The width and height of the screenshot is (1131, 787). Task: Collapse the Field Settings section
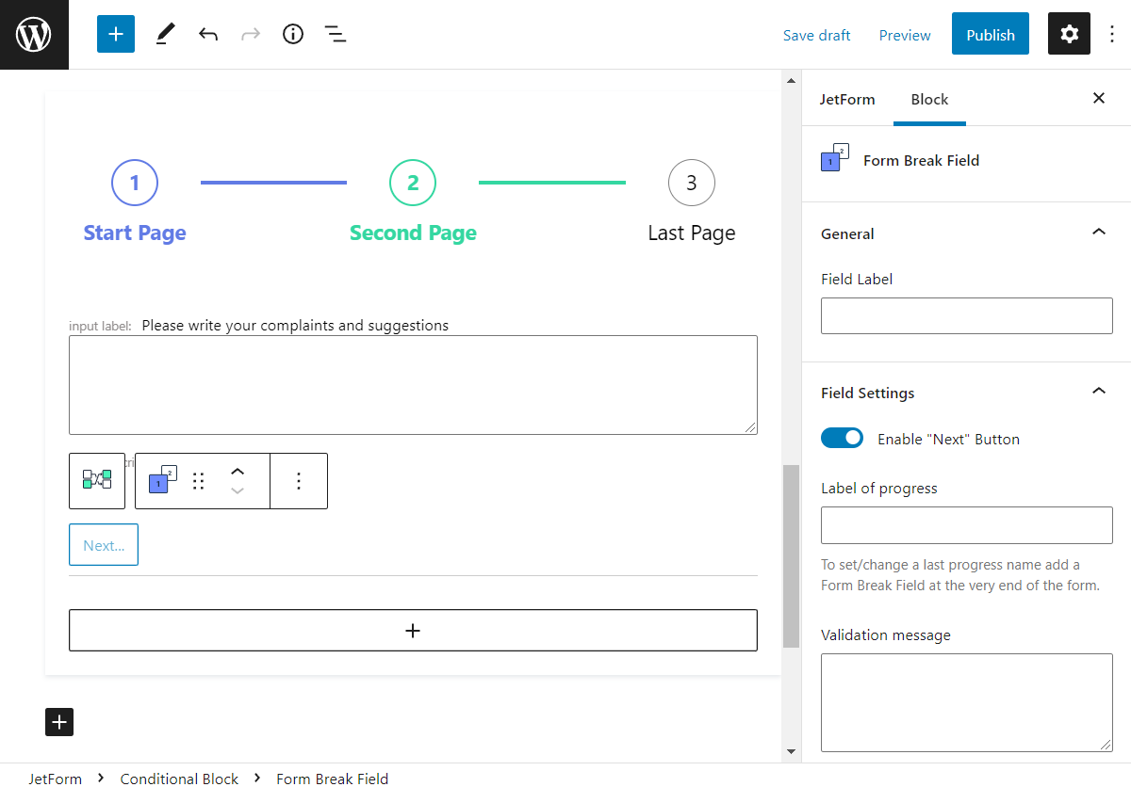click(x=1098, y=390)
